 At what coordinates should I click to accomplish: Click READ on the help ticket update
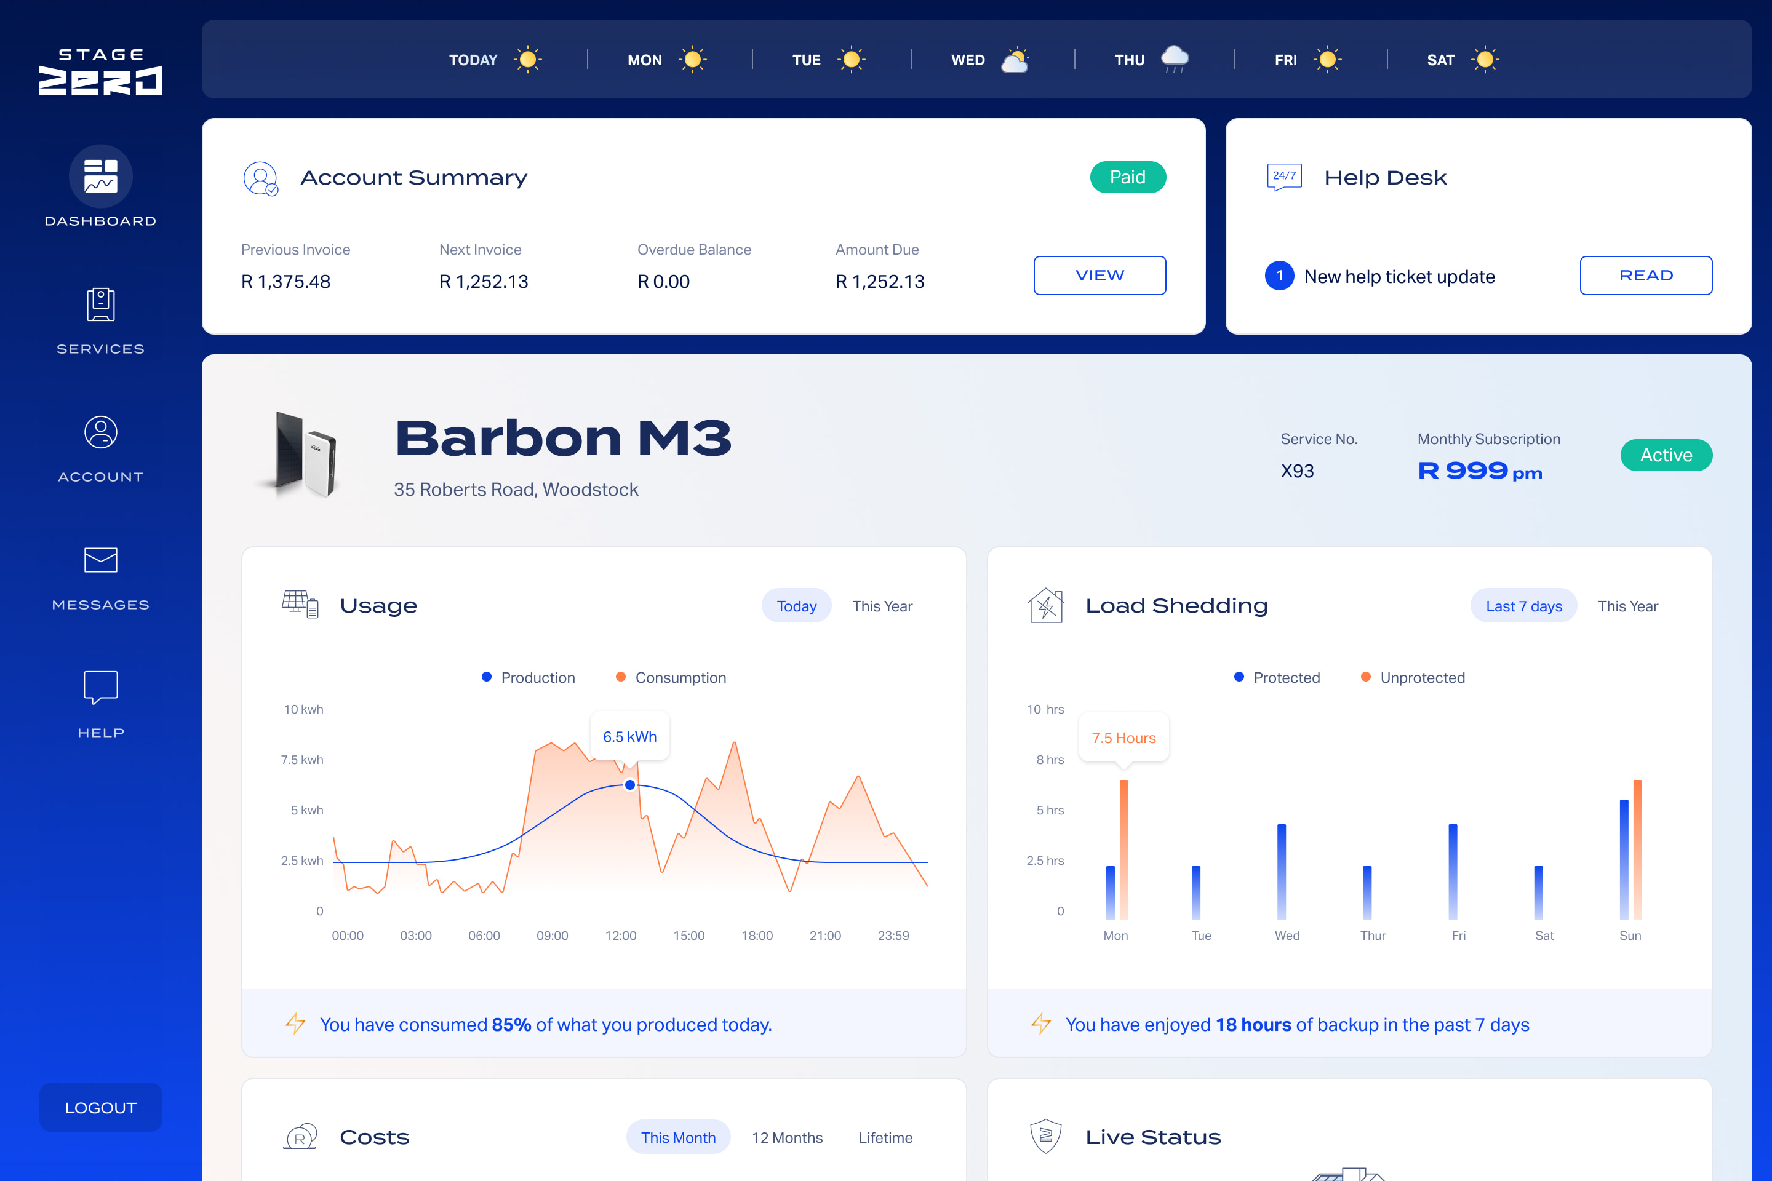[1646, 276]
